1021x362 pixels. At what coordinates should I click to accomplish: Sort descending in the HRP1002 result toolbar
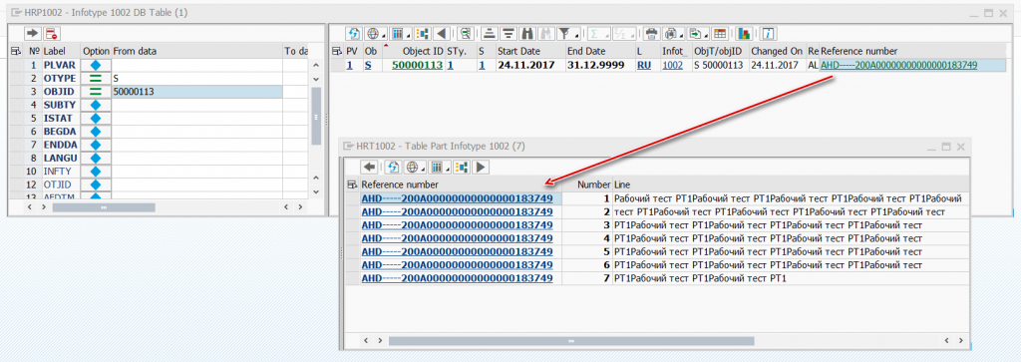coord(509,33)
